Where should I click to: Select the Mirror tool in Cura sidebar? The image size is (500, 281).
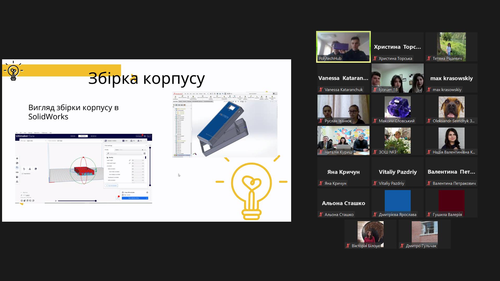[x=17, y=172]
